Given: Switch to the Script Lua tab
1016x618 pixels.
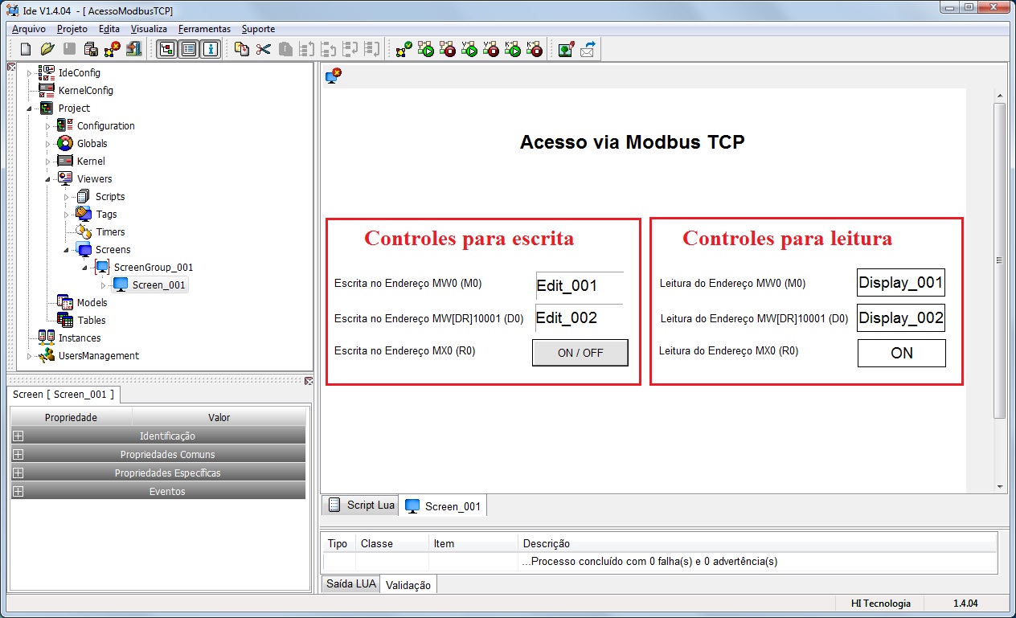Looking at the screenshot, I should coord(361,505).
